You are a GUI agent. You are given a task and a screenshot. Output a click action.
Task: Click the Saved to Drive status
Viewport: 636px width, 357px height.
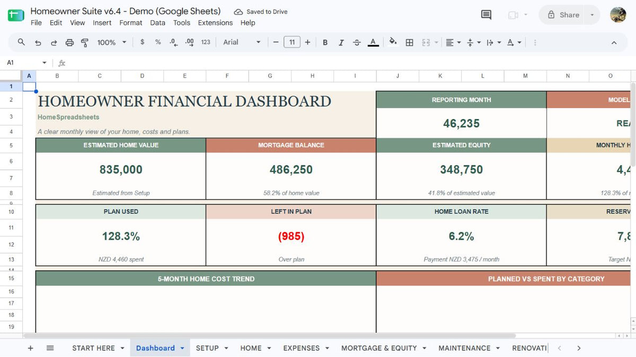tap(261, 12)
